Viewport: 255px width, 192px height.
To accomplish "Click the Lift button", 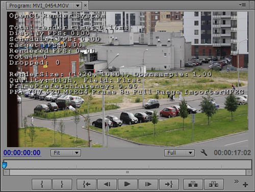I will click(x=193, y=184).
